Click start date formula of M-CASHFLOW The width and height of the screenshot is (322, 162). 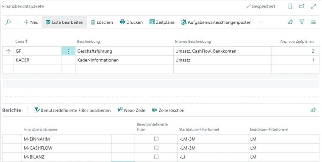(x=212, y=148)
